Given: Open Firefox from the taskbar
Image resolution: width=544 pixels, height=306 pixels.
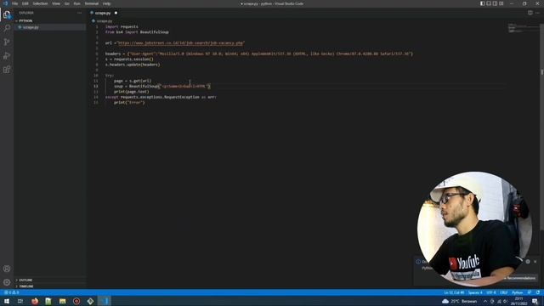Looking at the screenshot, I should point(35,301).
